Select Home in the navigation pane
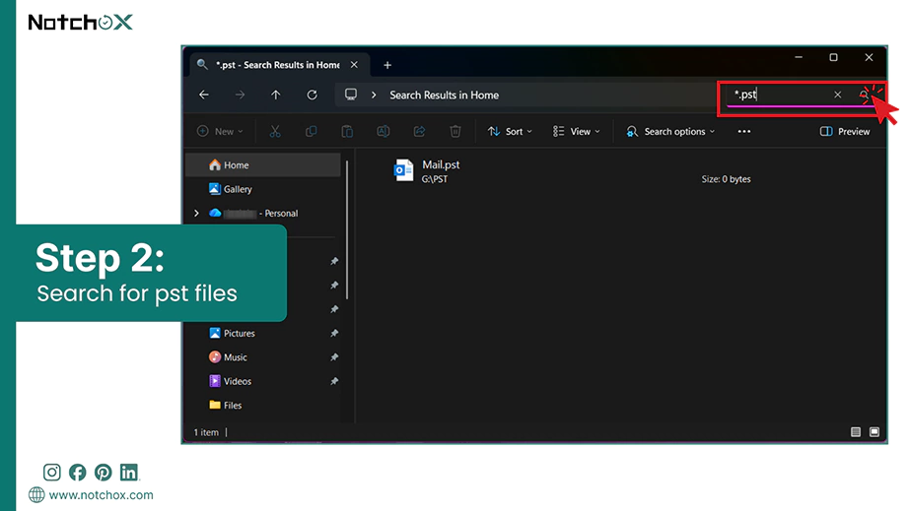 click(263, 165)
